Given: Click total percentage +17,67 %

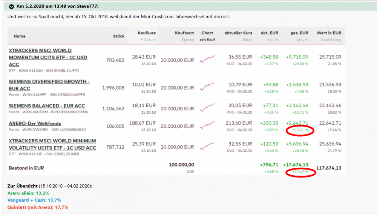Looking at the screenshot, I should pos(300,172).
